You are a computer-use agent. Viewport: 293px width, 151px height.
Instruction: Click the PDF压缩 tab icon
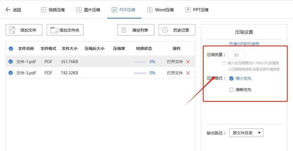point(114,10)
